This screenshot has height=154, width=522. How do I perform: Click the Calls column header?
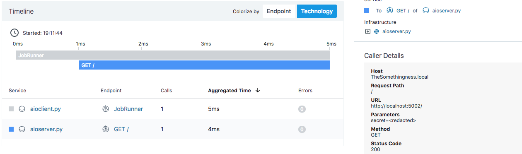[x=167, y=90]
